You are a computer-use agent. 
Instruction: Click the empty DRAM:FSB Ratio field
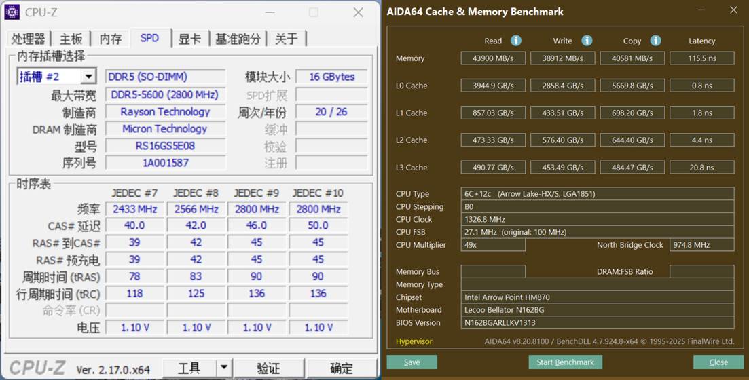pos(701,271)
